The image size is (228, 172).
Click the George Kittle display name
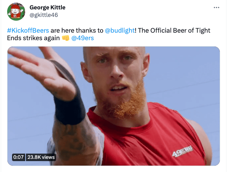tap(47, 8)
